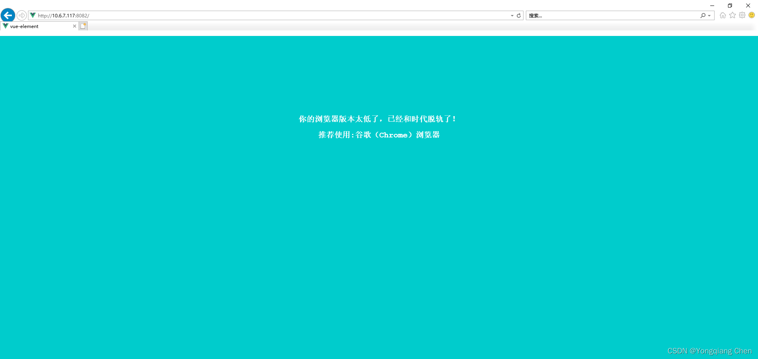This screenshot has width=758, height=359.
Task: Open the search provider dropdown arrow
Action: pos(709,16)
